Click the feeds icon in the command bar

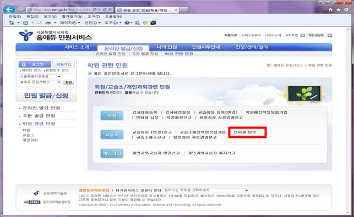coord(26,23)
